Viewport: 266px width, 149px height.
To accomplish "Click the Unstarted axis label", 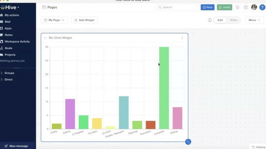I will (x=159, y=133).
